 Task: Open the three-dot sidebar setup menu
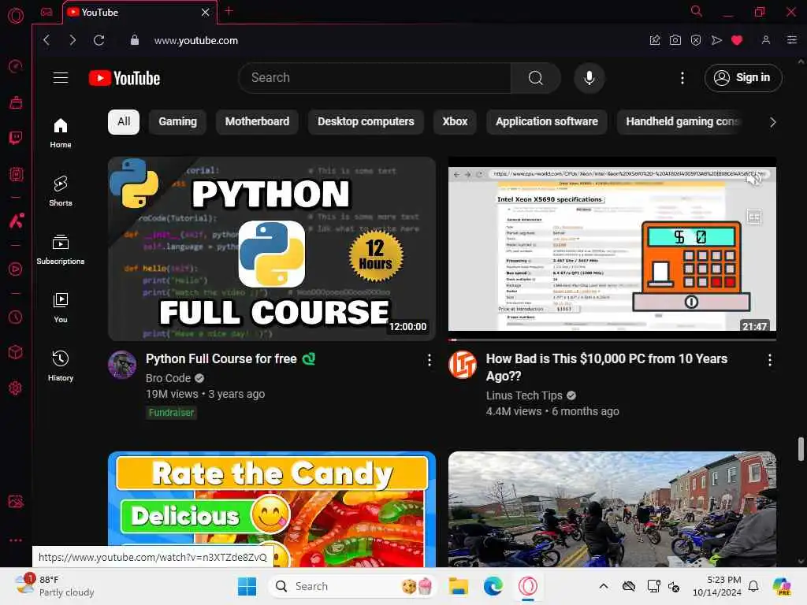point(16,540)
